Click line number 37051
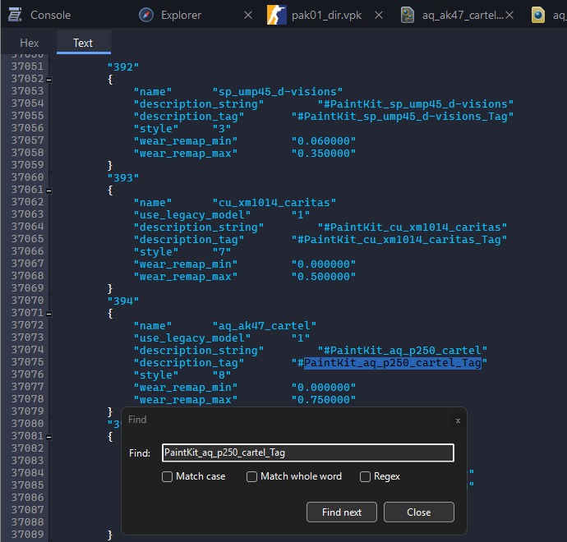The image size is (567, 542). click(x=27, y=67)
